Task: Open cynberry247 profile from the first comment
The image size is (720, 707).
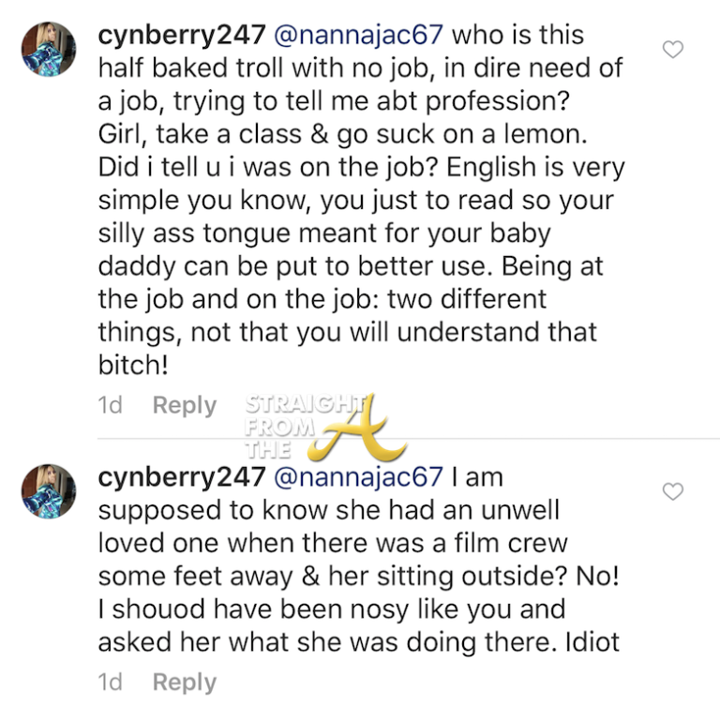Action: pos(182,36)
